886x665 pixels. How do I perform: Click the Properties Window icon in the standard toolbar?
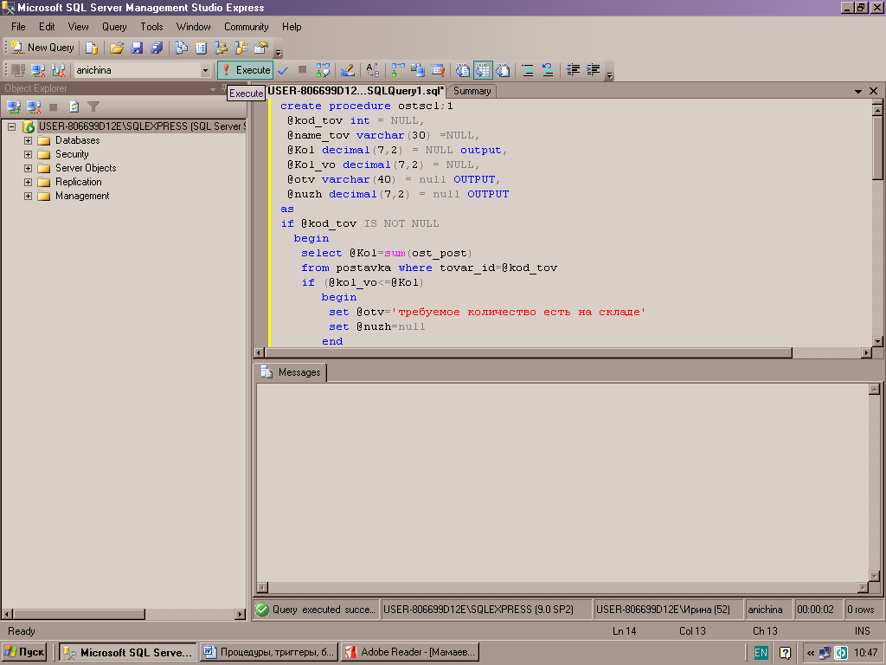click(x=261, y=48)
